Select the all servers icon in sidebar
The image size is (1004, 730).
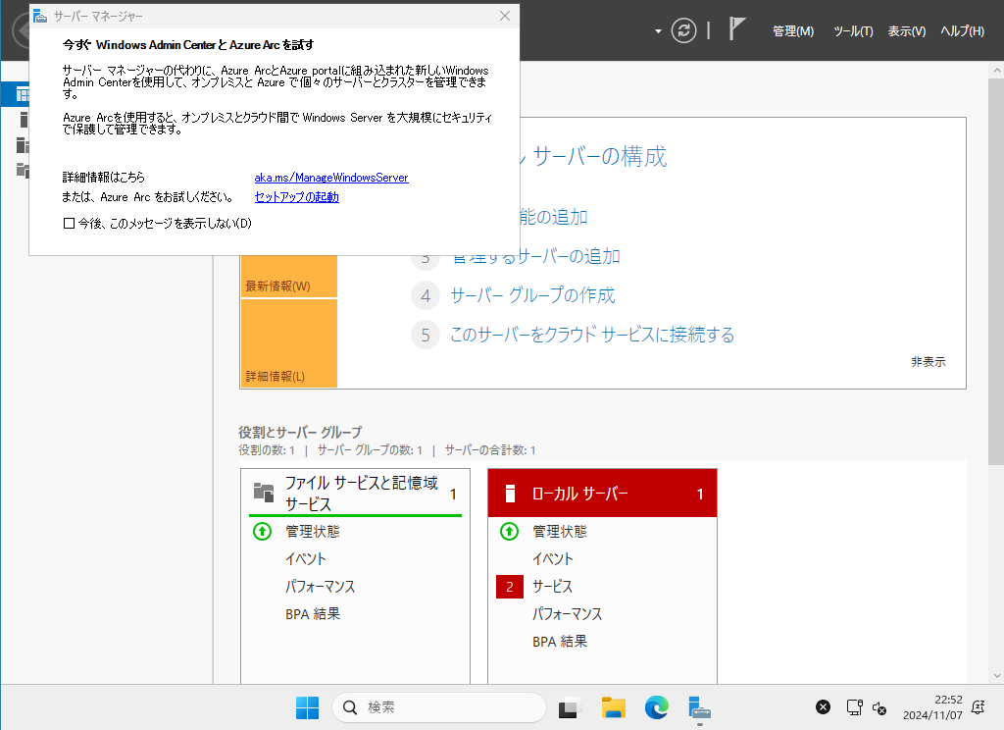coord(23,145)
